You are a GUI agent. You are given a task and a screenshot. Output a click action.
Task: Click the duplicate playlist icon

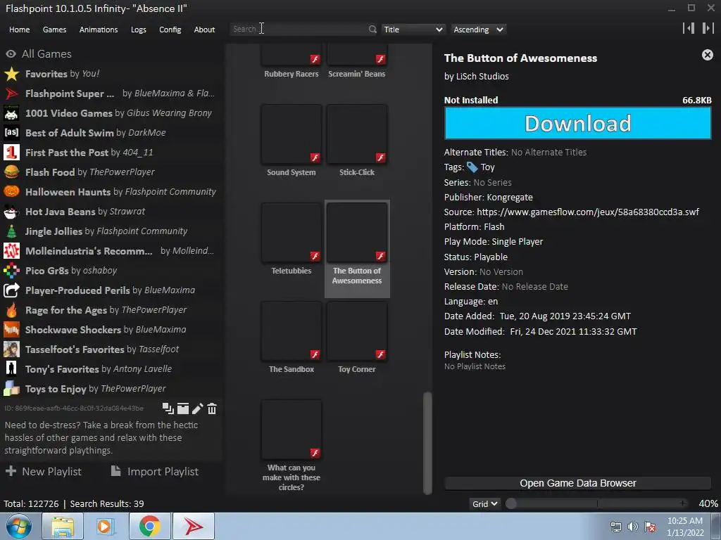[168, 409]
